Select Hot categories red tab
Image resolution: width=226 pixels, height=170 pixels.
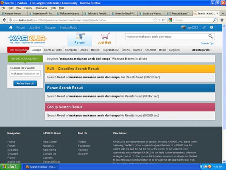[x=18, y=50]
